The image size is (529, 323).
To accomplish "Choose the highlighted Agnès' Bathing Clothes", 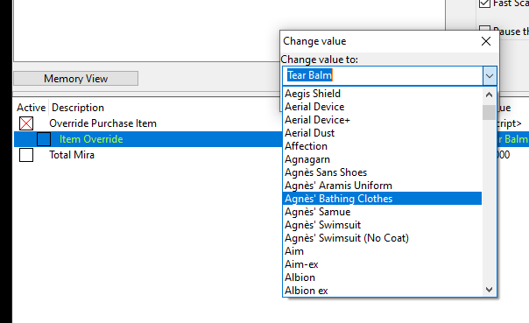I will tap(382, 199).
